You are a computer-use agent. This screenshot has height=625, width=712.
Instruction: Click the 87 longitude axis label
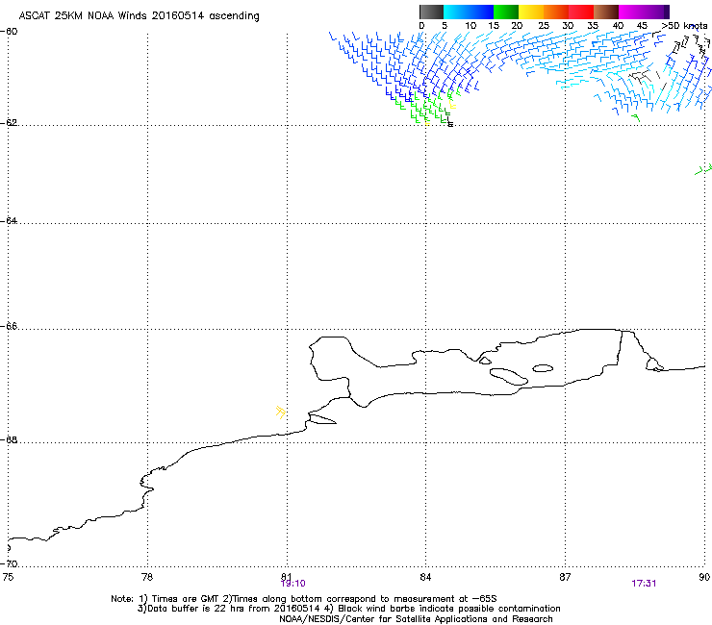point(565,577)
